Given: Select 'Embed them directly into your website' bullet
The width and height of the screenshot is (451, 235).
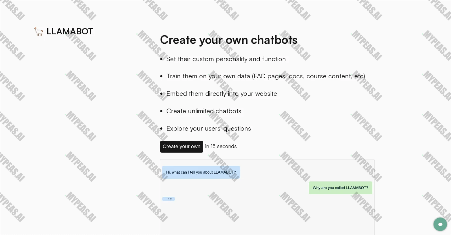Looking at the screenshot, I should pos(222,94).
